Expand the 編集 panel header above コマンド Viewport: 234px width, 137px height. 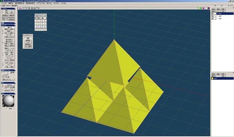click(8, 23)
